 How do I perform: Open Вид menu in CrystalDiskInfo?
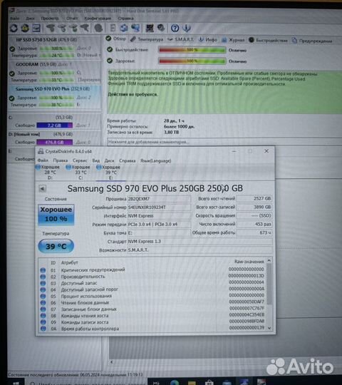96,160
